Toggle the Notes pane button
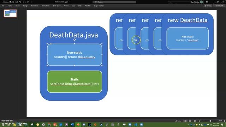 coord(178,121)
